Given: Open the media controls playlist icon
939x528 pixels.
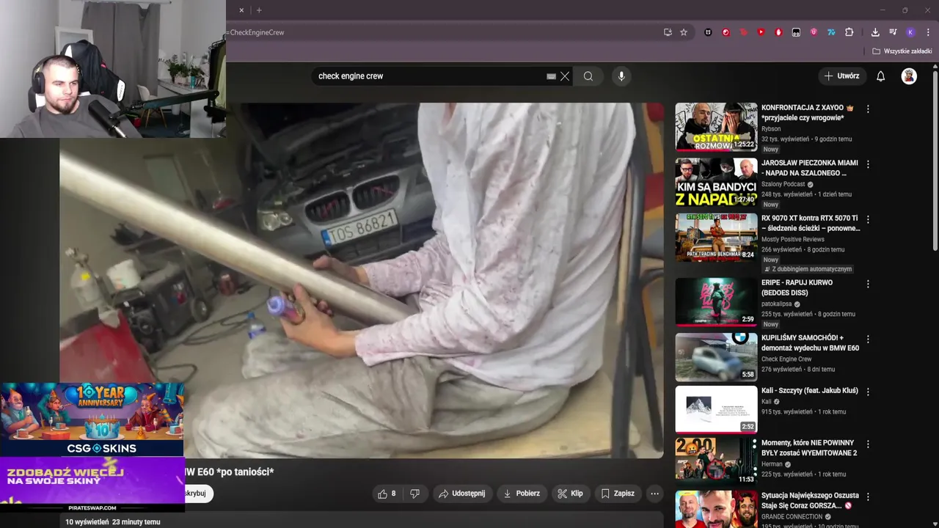Looking at the screenshot, I should 893,32.
